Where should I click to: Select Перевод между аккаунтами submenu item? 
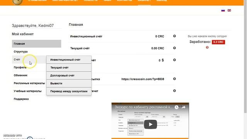69,91
